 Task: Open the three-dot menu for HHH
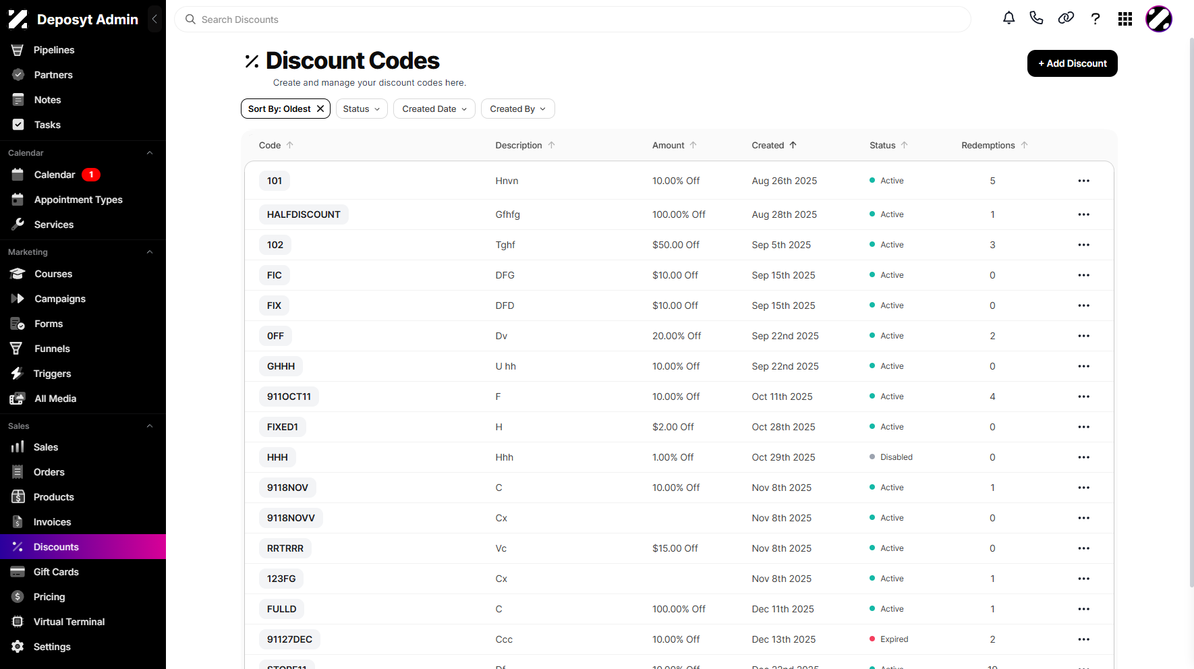1084,457
